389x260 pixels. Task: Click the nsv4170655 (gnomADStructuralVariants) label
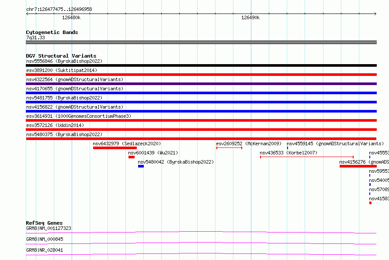[x=75, y=89]
